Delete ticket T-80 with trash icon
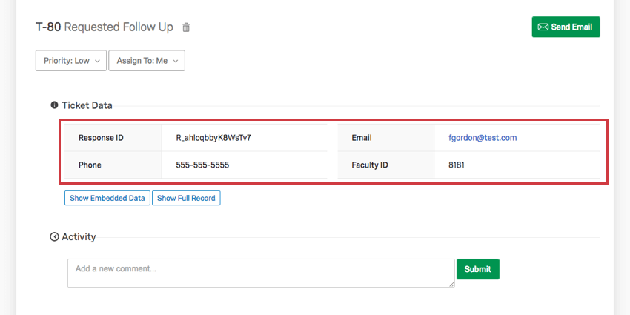Viewport: 630px width, 315px height. click(186, 27)
